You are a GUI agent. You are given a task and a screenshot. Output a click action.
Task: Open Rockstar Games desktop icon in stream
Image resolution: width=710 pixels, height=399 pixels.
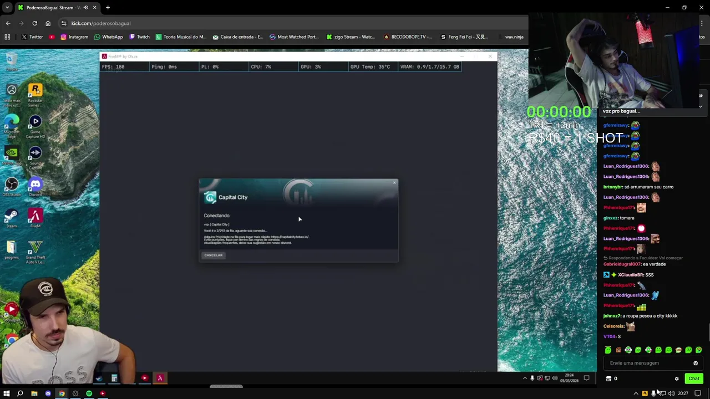pyautogui.click(x=35, y=94)
